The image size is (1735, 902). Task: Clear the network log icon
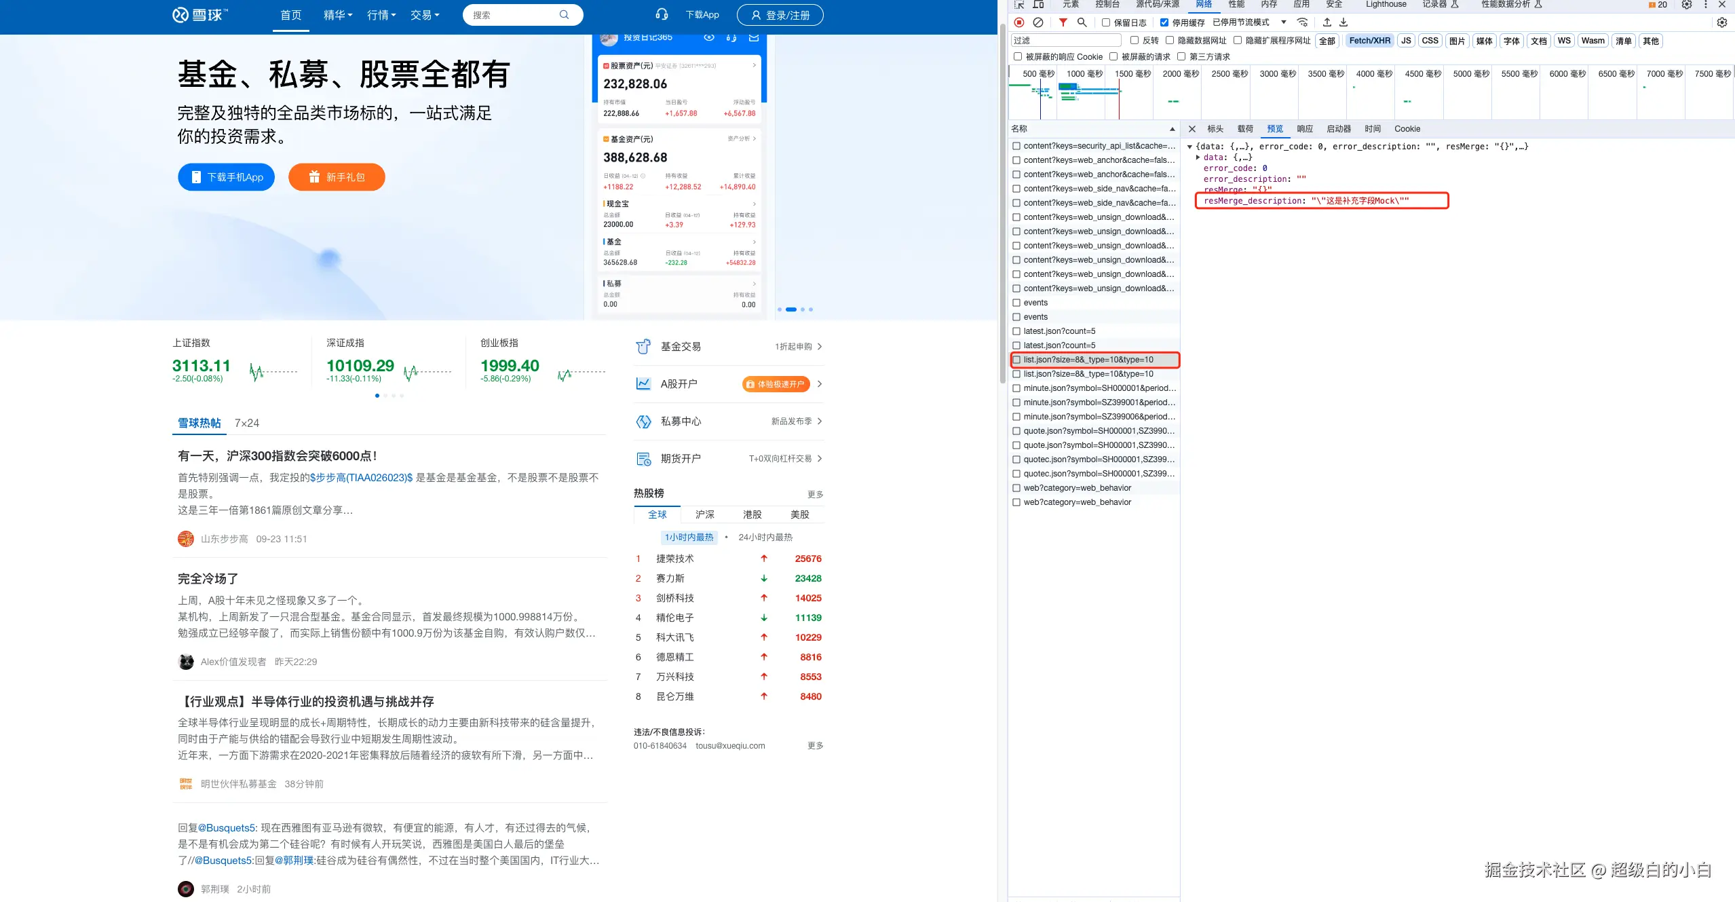[x=1038, y=22]
